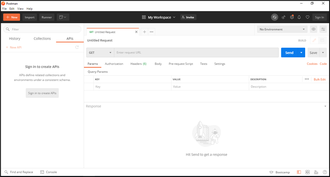Click Sign In in header
Screen dimensions: 330x177
coord(319,17)
